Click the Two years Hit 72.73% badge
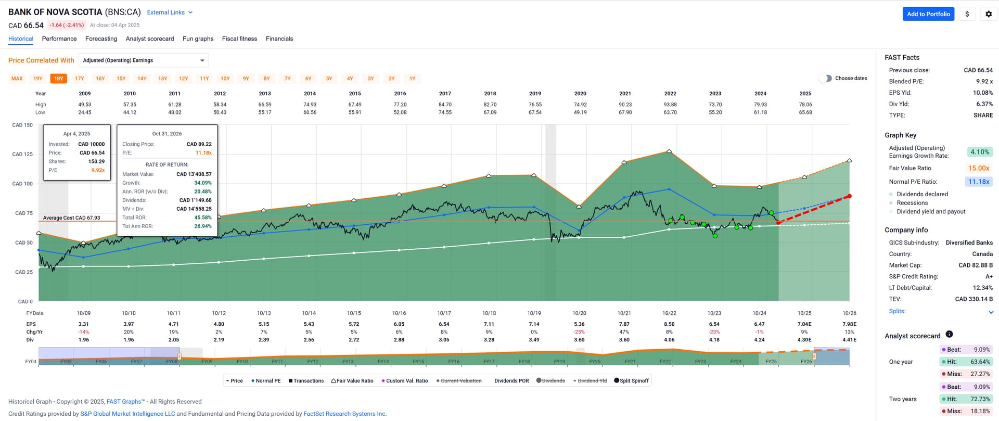Image resolution: width=999 pixels, height=421 pixels. coord(966,399)
